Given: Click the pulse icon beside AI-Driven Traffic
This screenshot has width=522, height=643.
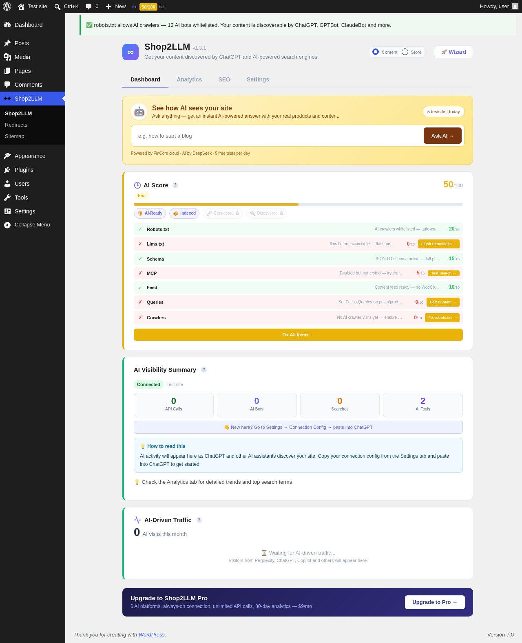Looking at the screenshot, I should (x=137, y=520).
